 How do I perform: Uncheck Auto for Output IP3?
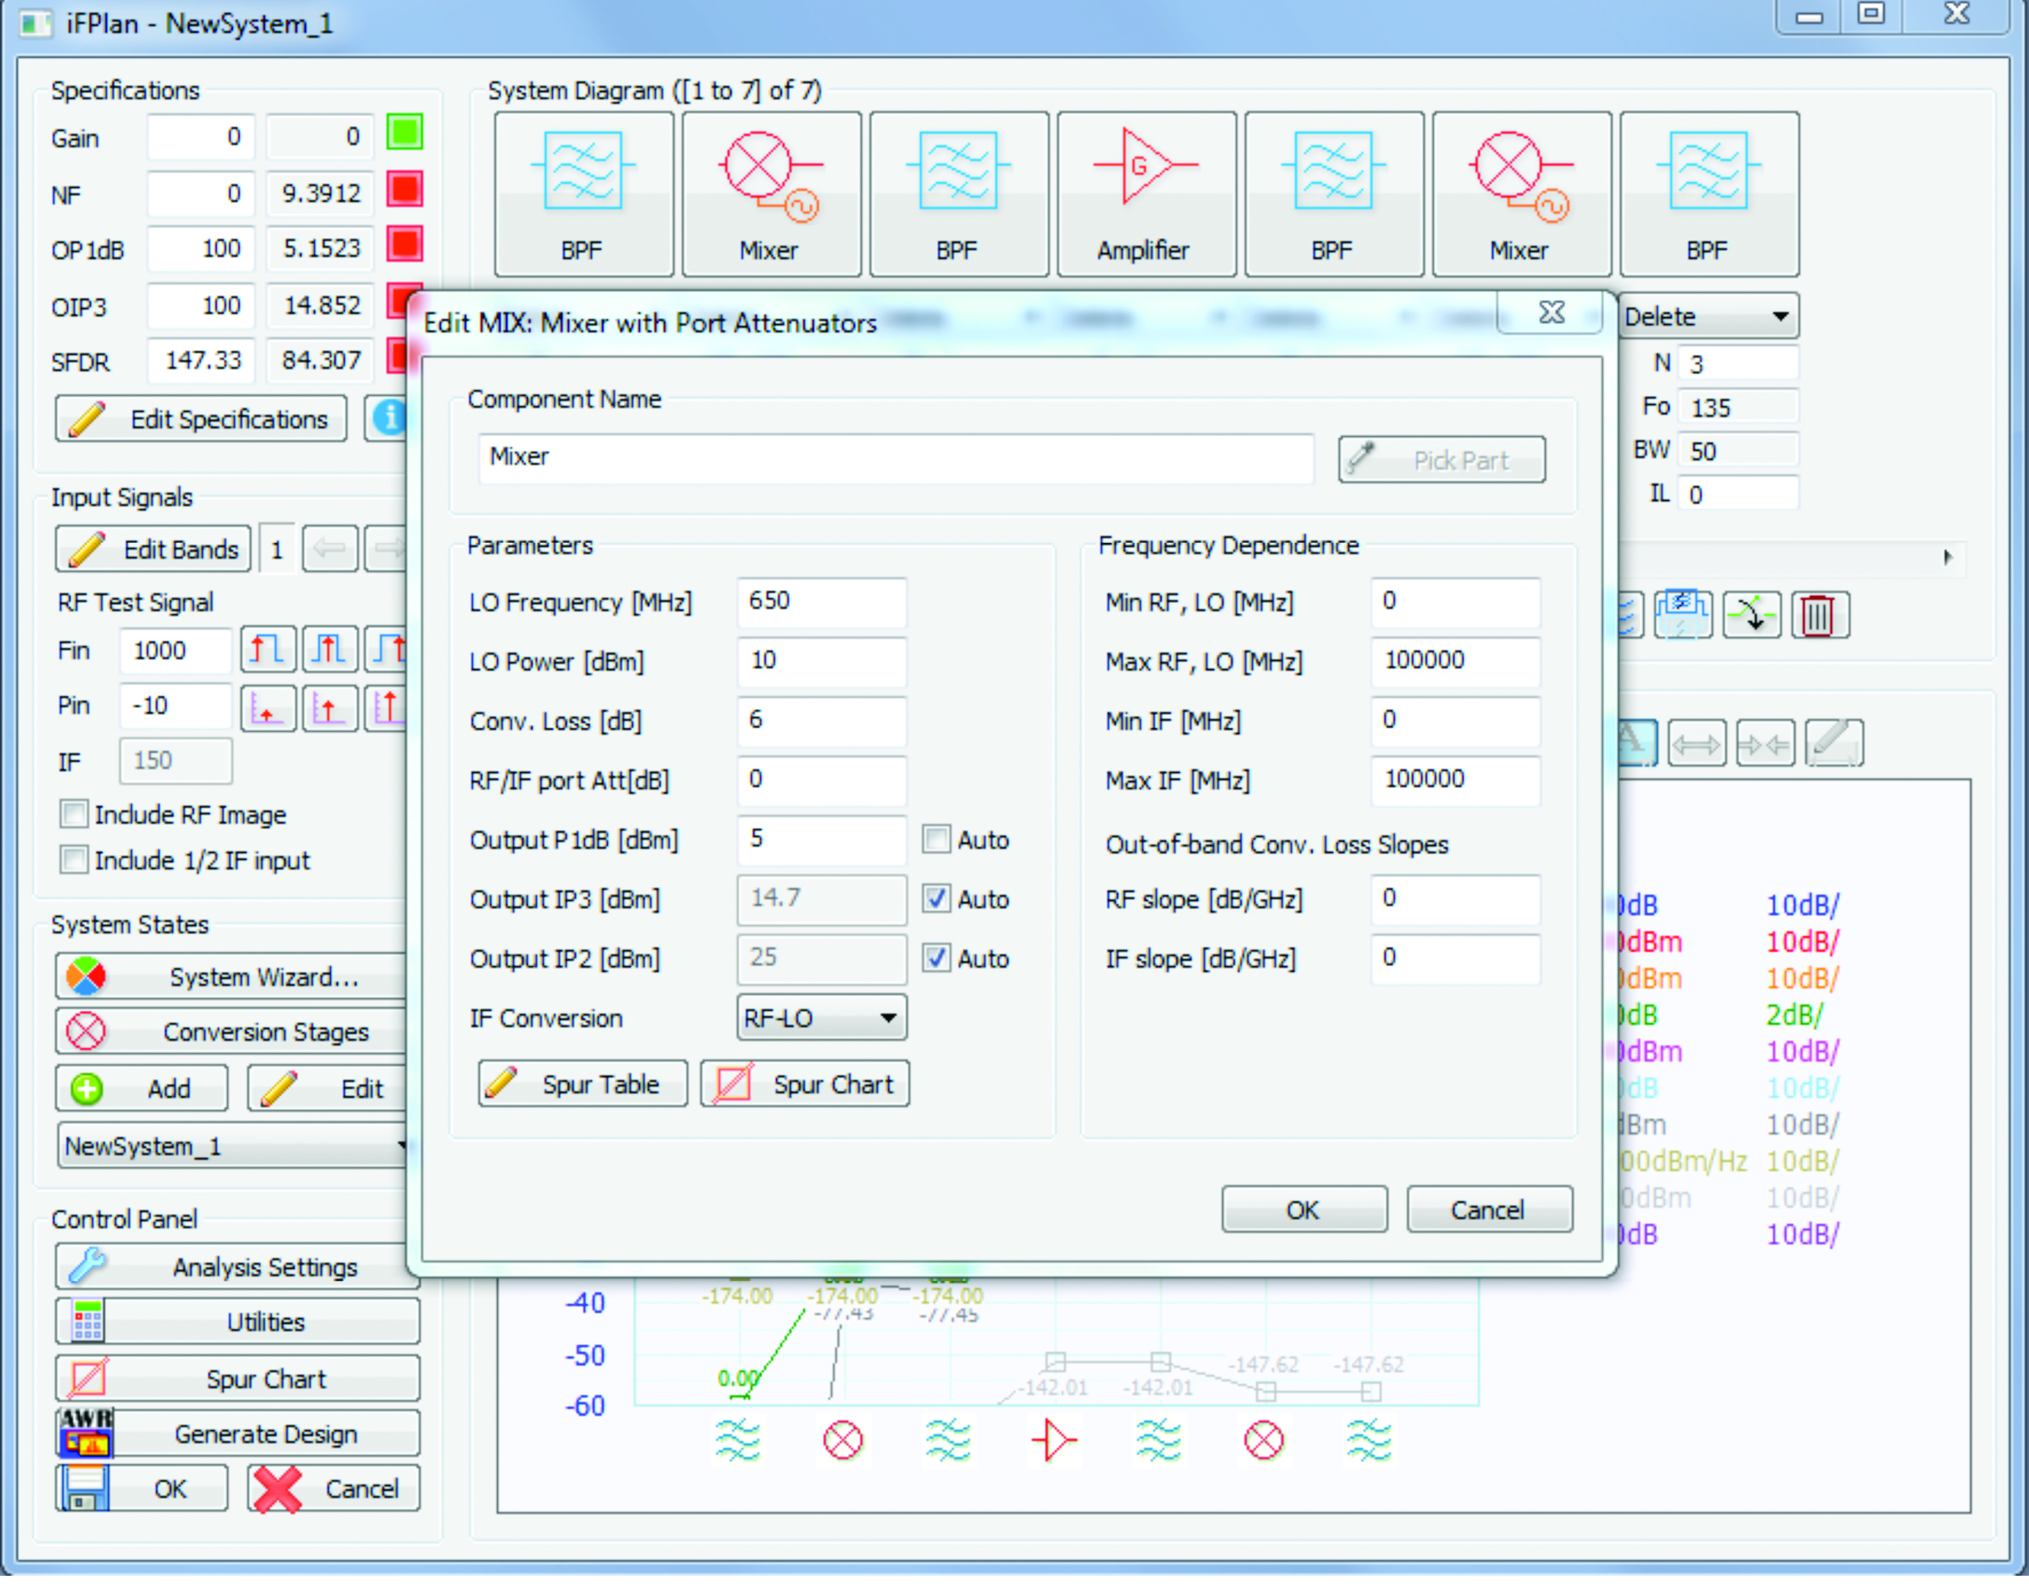pos(937,899)
